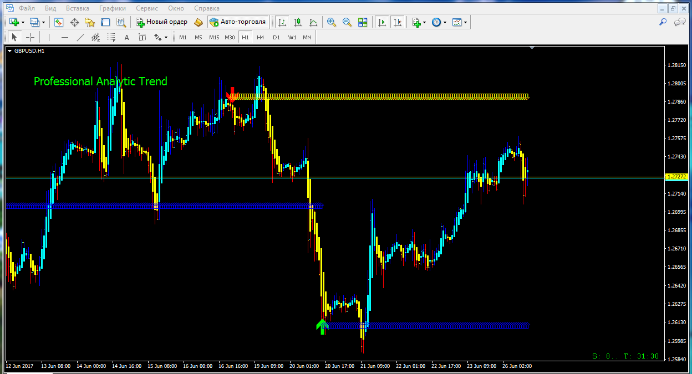
Task: Toggle the Авто-торговля button
Action: coord(238,22)
